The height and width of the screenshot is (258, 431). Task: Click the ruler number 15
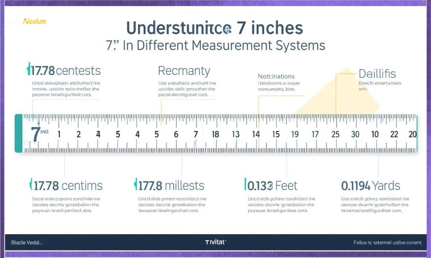click(276, 134)
